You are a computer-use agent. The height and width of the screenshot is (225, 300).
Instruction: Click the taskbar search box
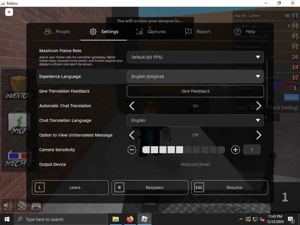point(61,219)
